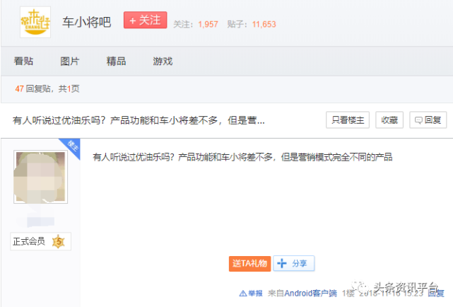This screenshot has height=307, width=453.
Task: Click the level 5 star badge
Action: (x=59, y=242)
